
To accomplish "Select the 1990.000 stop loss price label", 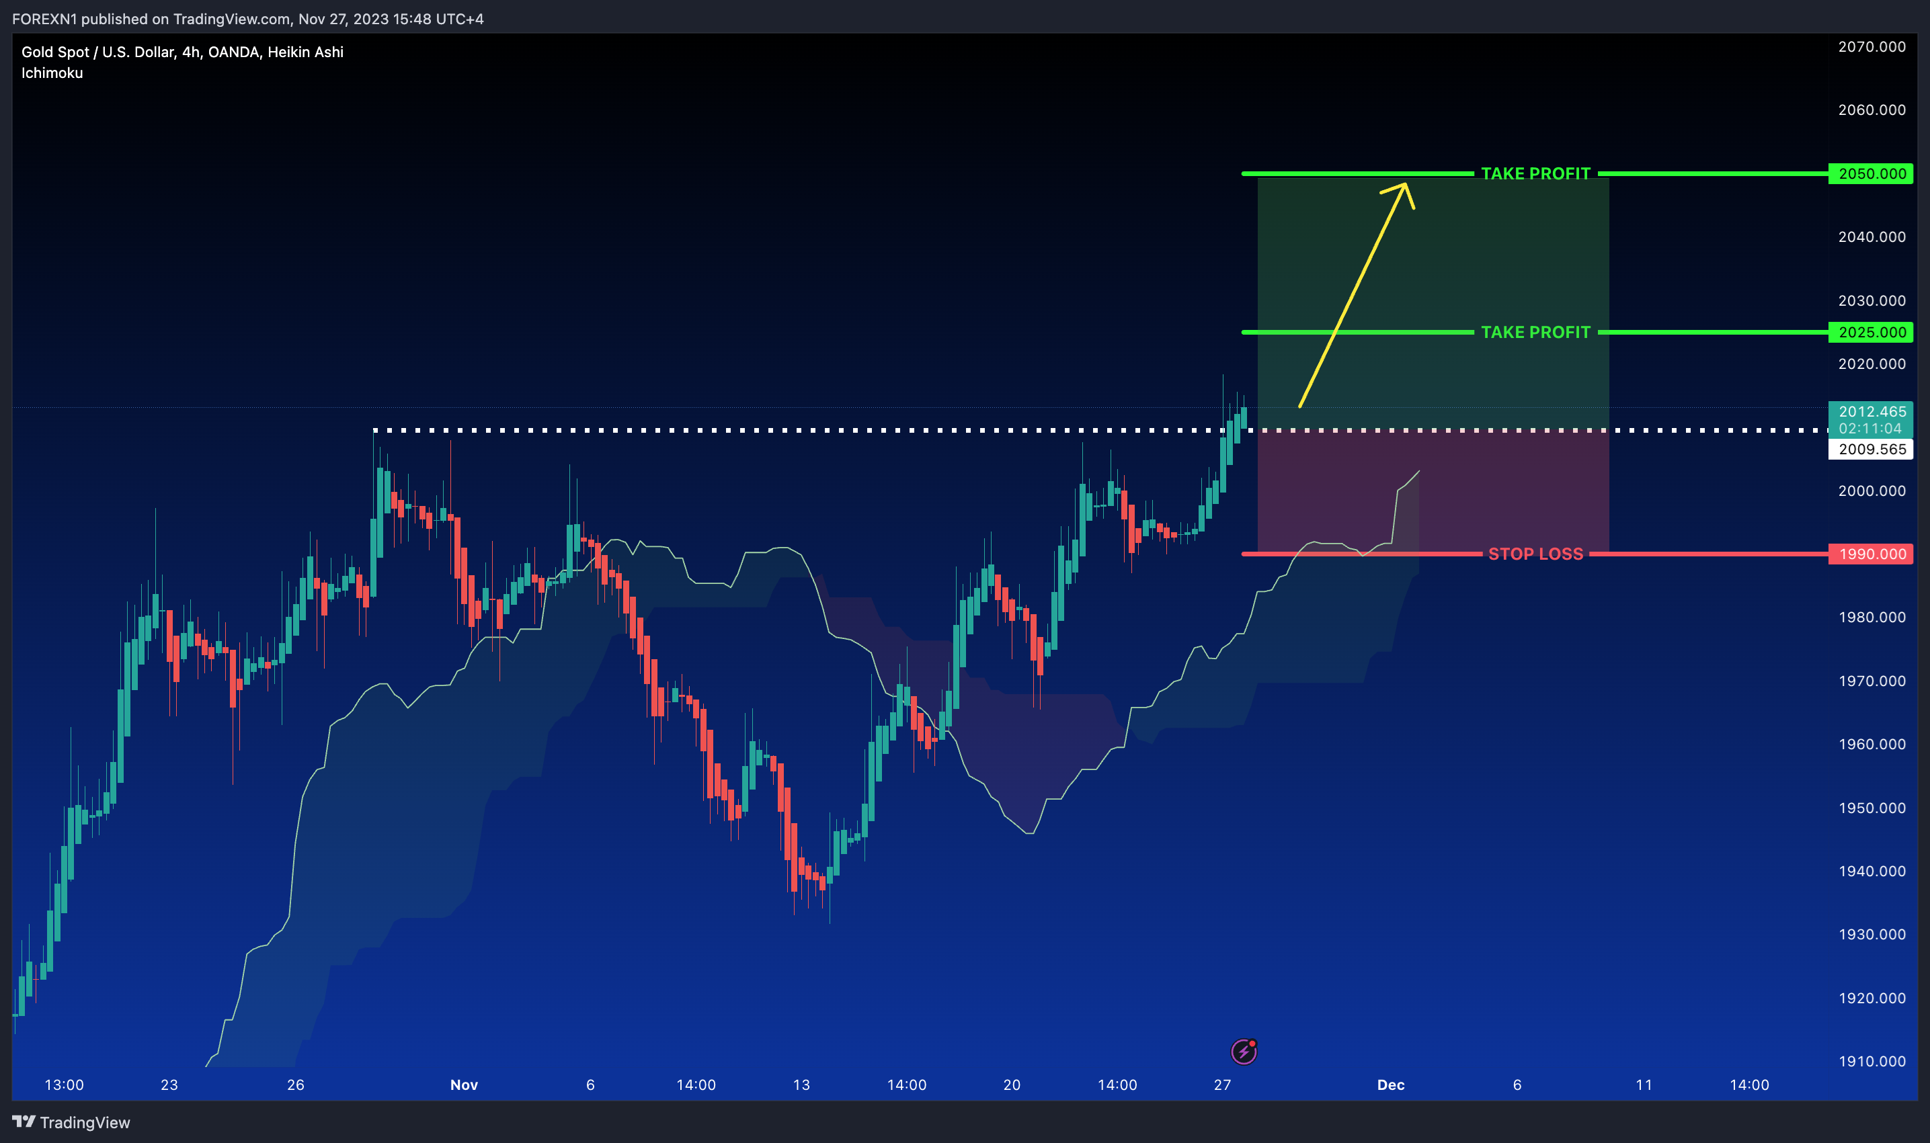I will (1871, 554).
